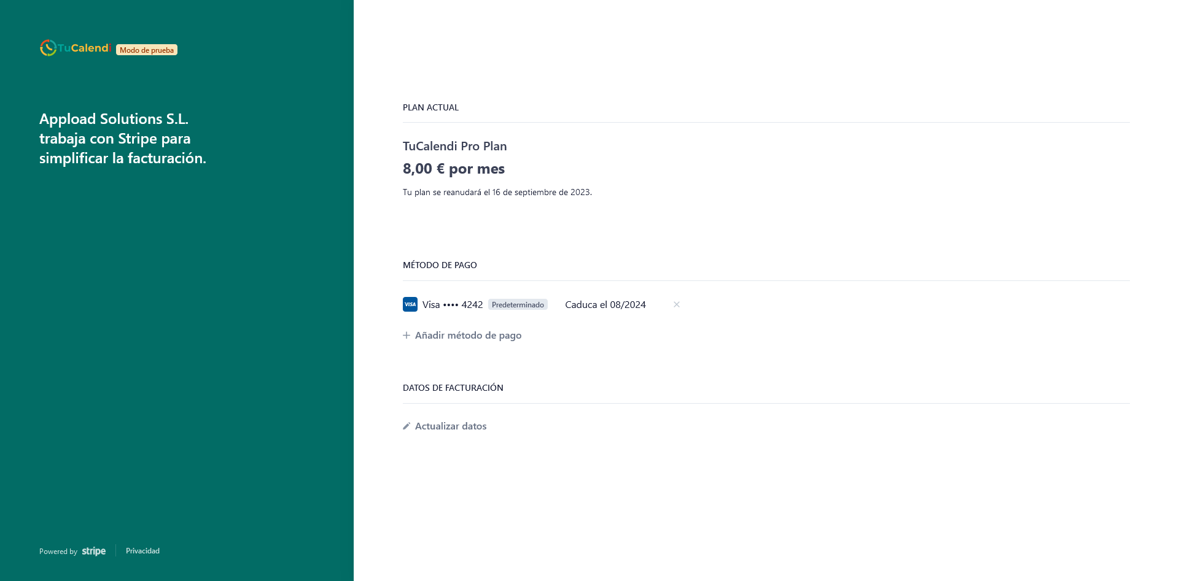
Task: Remove Visa card with the X icon
Action: pos(676,304)
